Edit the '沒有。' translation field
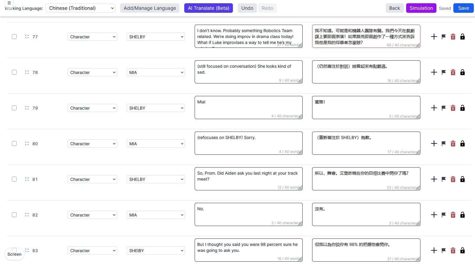The image size is (475, 264). click(x=366, y=214)
